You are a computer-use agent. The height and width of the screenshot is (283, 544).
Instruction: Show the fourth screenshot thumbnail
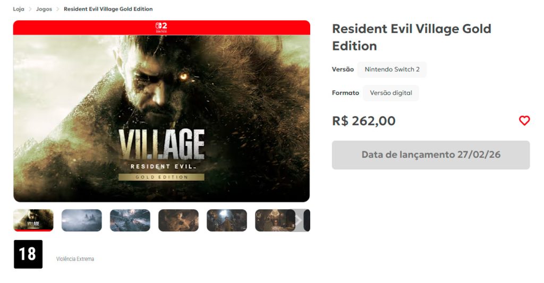point(178,220)
